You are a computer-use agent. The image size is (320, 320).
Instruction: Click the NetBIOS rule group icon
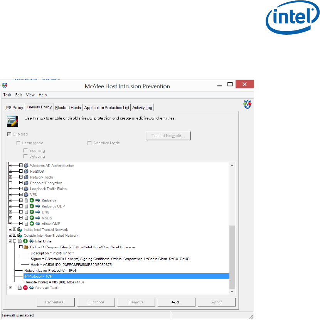coord(26,171)
